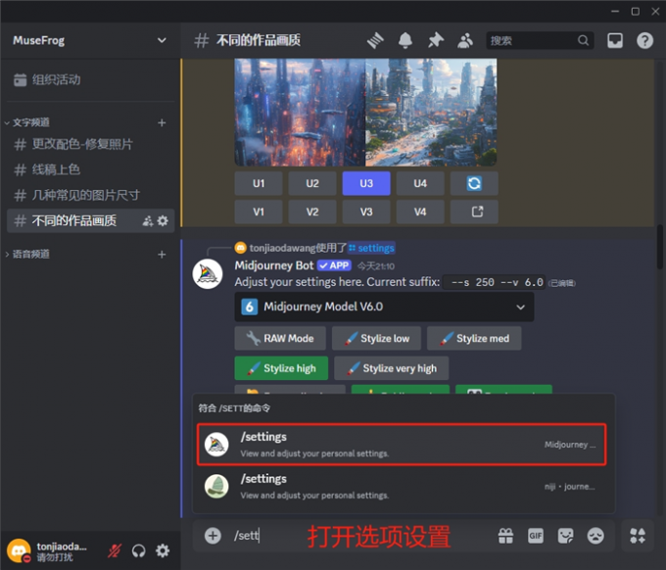
Task: Click the settings command link in reply
Action: pyautogui.click(x=371, y=248)
